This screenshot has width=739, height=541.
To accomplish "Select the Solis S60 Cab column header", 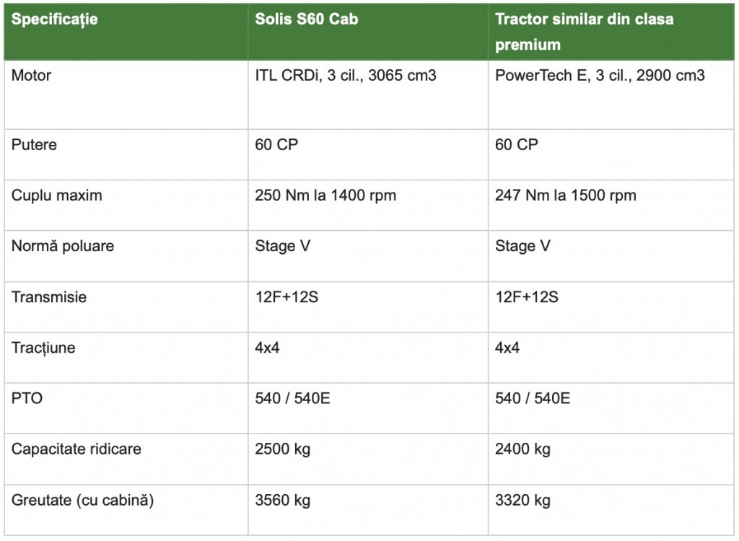I will pos(307,19).
